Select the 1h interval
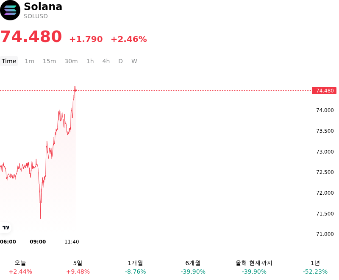The width and height of the screenshot is (339, 280). (90, 61)
